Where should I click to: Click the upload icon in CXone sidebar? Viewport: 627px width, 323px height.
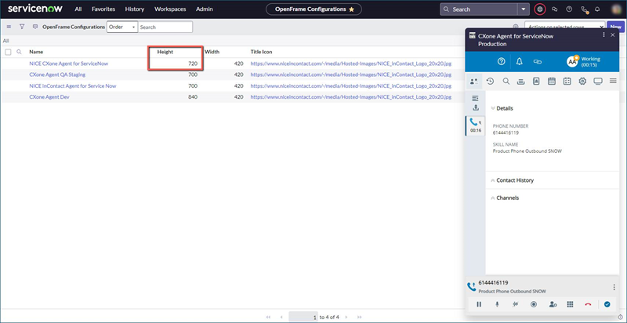[x=476, y=107]
